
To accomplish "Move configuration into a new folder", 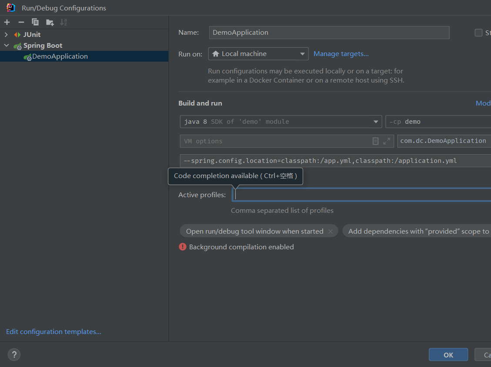I will (x=50, y=22).
